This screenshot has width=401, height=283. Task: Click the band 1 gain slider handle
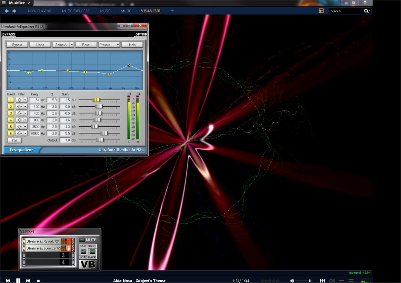[96, 100]
